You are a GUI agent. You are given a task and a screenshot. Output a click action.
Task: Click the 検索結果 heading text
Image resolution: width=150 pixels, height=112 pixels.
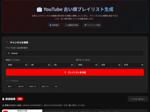pos(10,99)
